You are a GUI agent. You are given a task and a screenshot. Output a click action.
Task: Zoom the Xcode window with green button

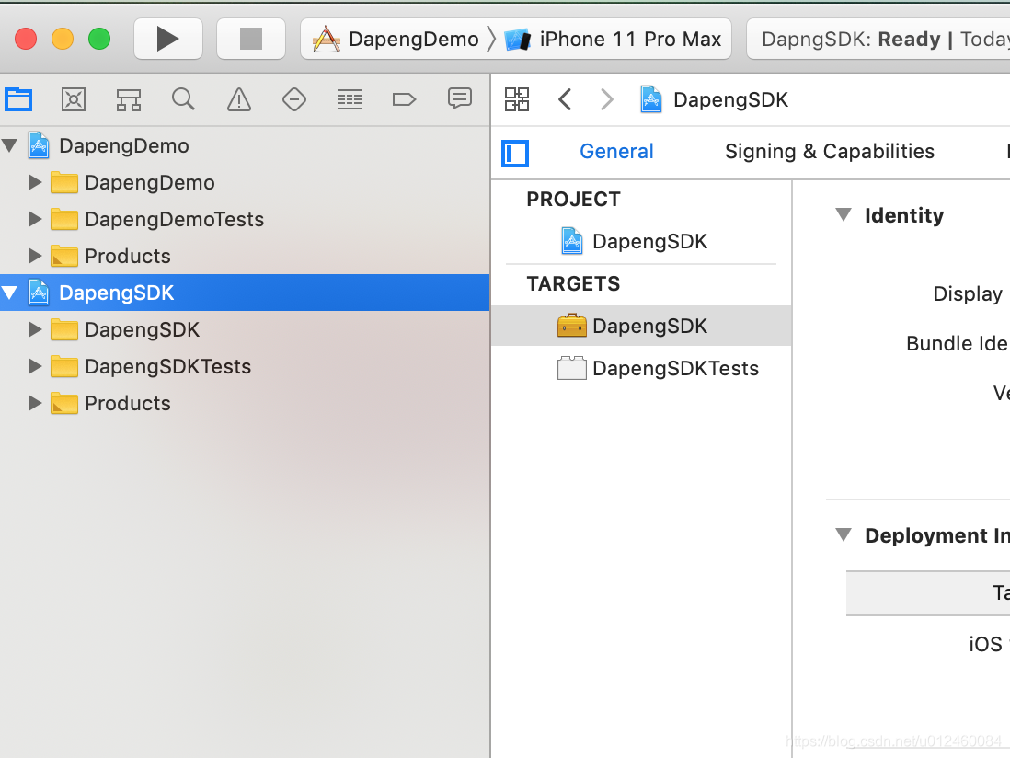coord(99,39)
